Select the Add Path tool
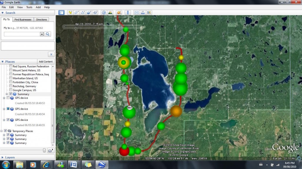 pos(83,13)
